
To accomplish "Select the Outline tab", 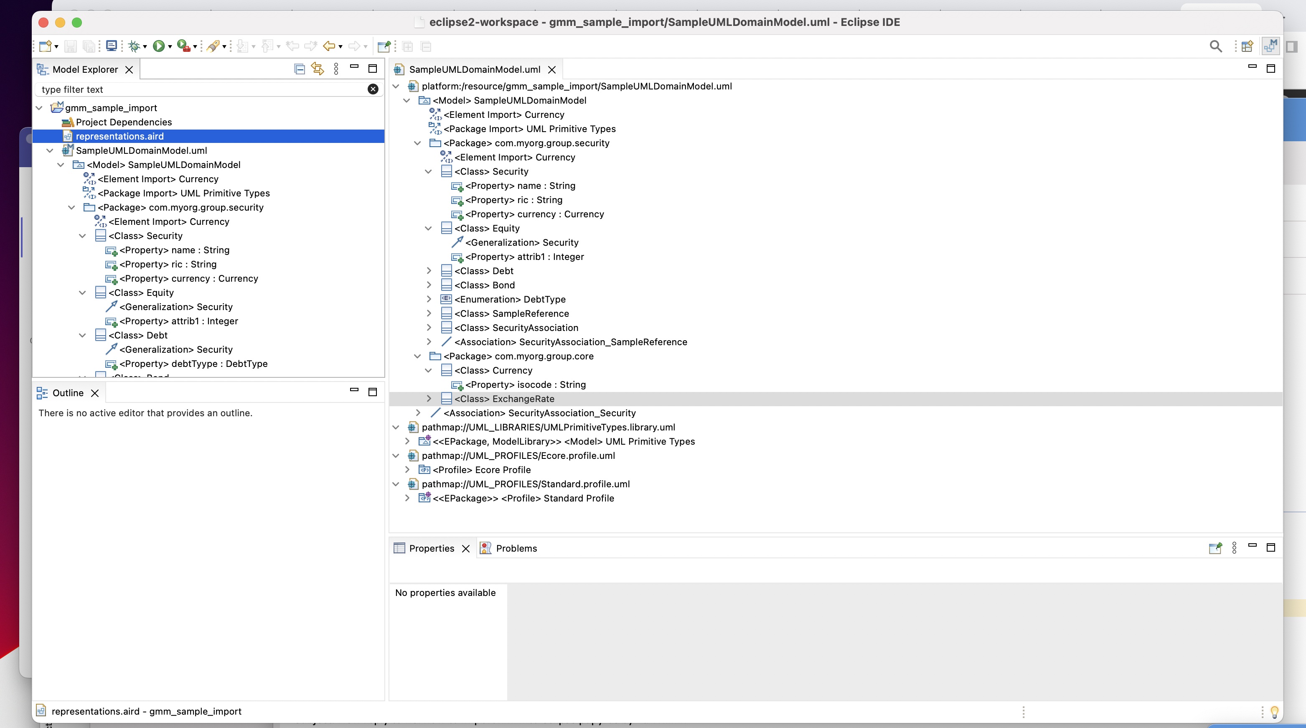I will point(68,393).
